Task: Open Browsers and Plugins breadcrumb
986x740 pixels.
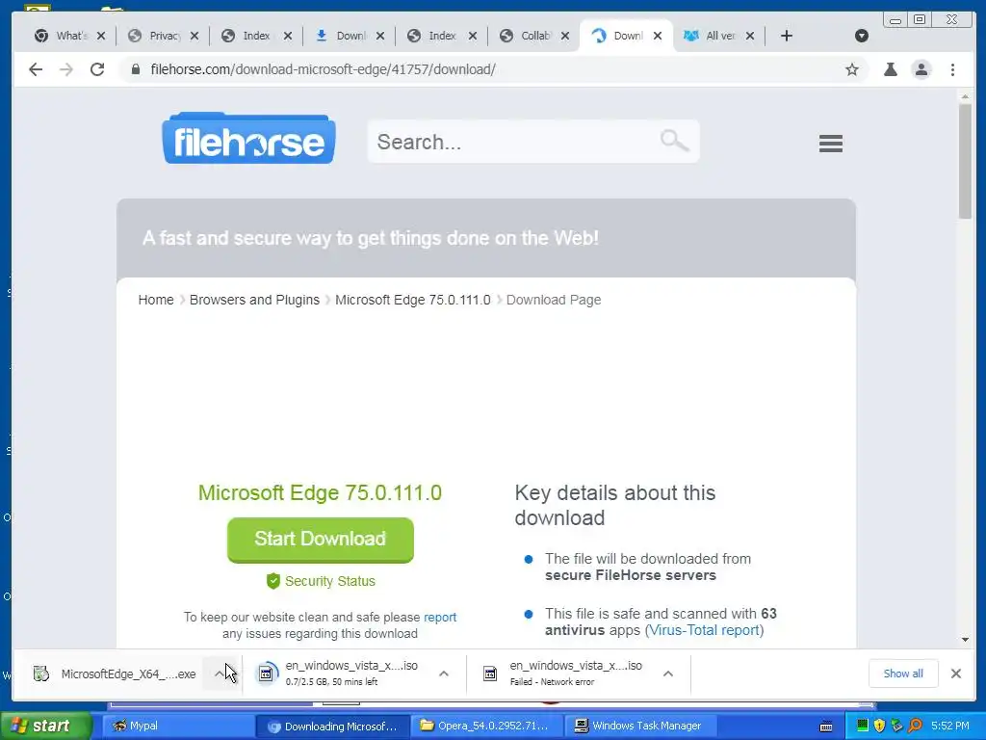Action: pyautogui.click(x=254, y=300)
